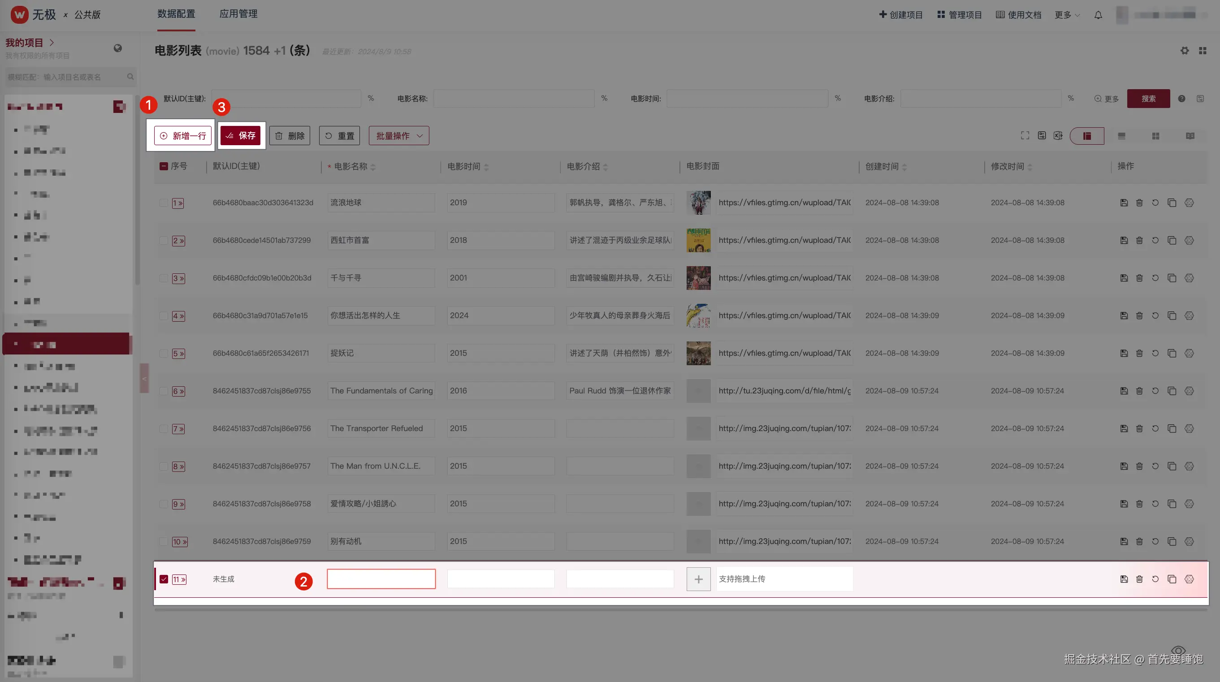1220x682 pixels.
Task: Uncheck the row 11 checkbox
Action: coord(164,579)
